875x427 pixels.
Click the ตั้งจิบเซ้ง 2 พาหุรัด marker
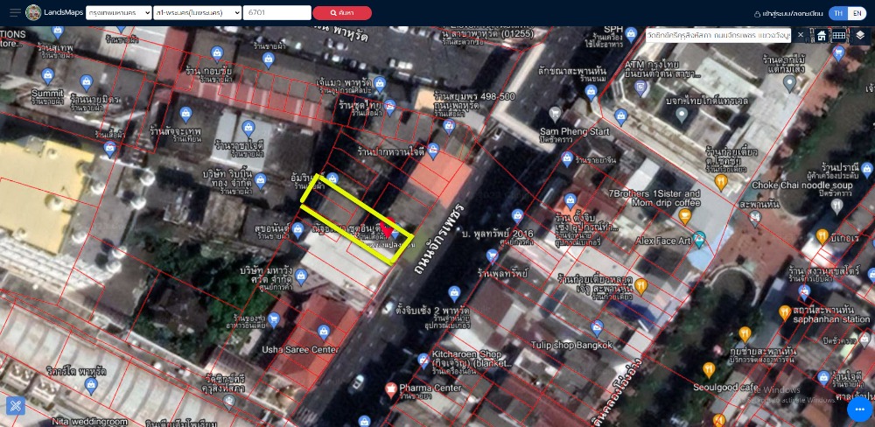(x=454, y=294)
